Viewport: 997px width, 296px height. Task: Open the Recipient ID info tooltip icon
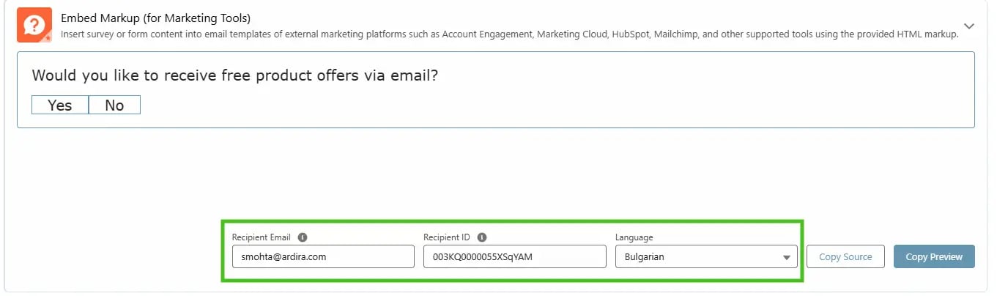pos(482,237)
